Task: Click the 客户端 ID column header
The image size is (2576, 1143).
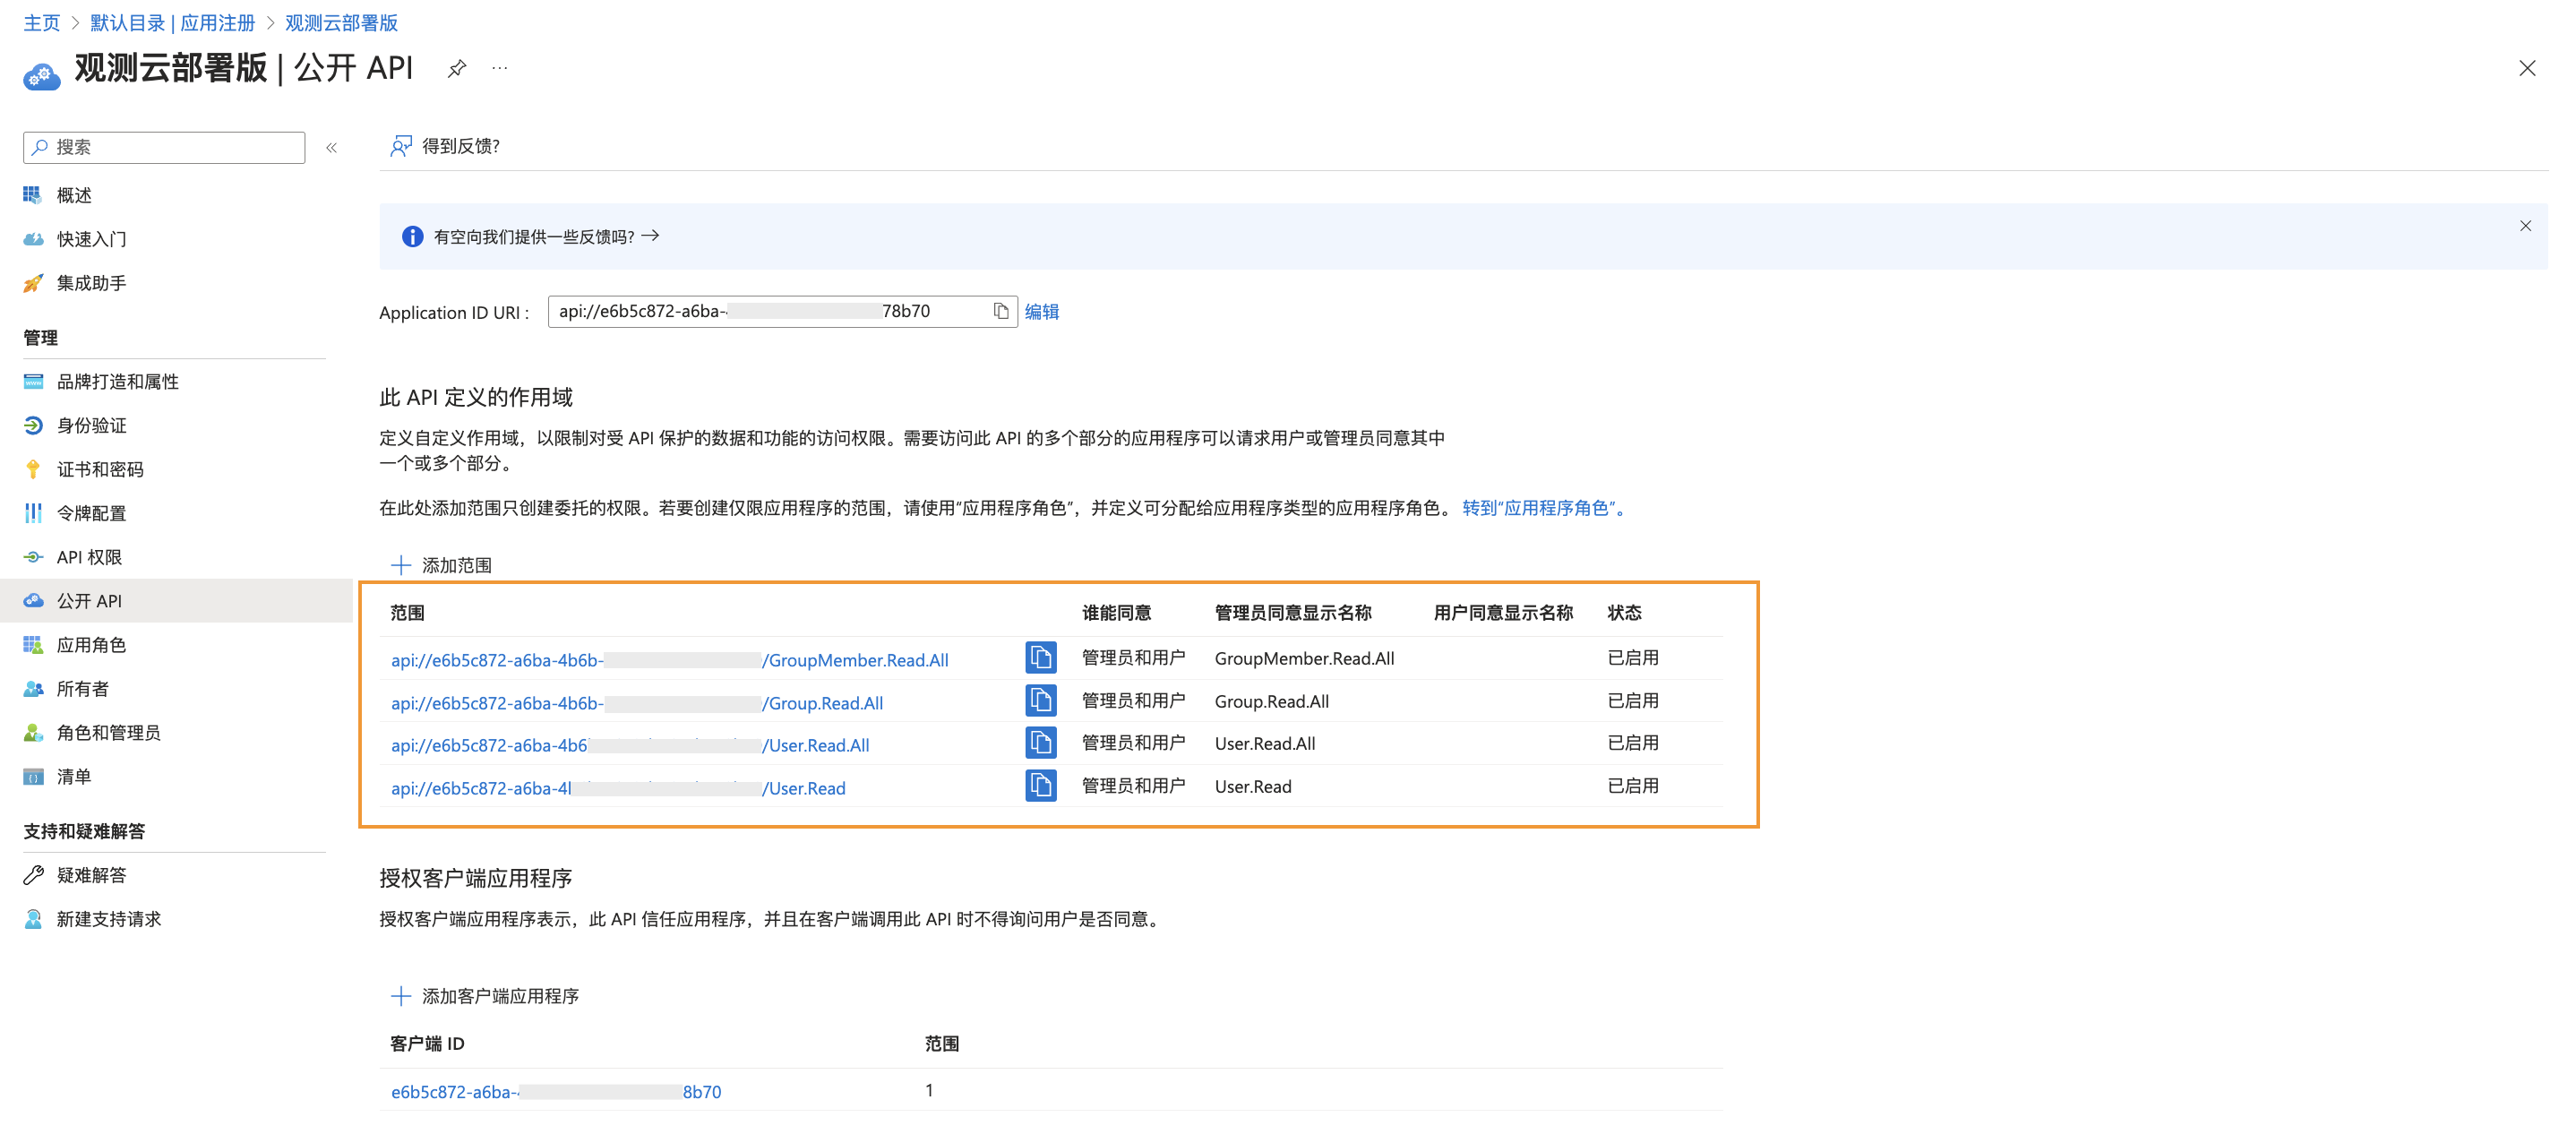Action: click(427, 1043)
